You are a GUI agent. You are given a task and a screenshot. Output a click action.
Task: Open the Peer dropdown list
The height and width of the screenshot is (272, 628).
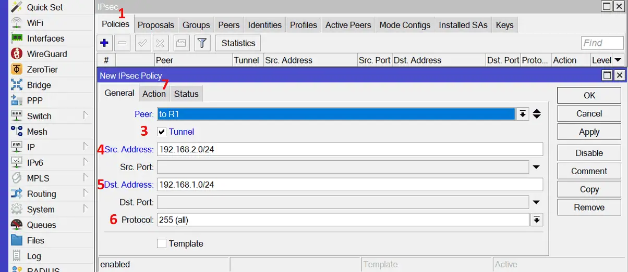click(x=523, y=114)
